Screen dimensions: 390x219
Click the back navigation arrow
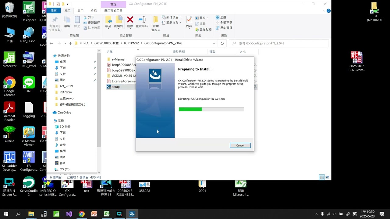(x=51, y=43)
